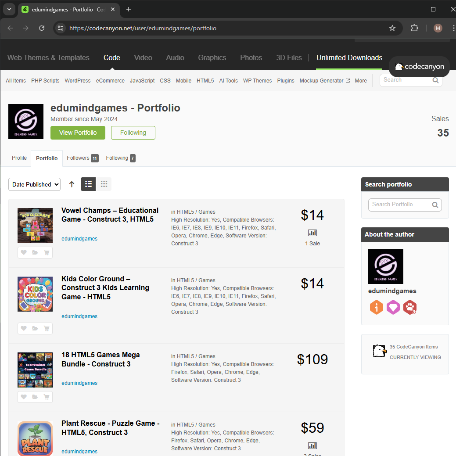Open the Vowel Champs Educational Game title
The height and width of the screenshot is (456, 456).
coord(110,215)
